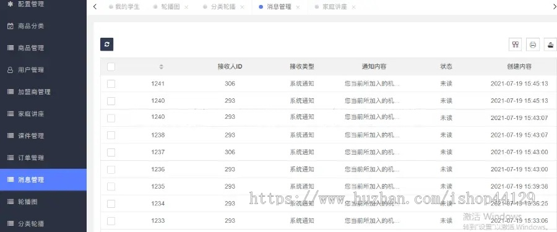This screenshot has height=232, width=557.
Task: Click 系统通知 in row 1238
Action: point(302,135)
